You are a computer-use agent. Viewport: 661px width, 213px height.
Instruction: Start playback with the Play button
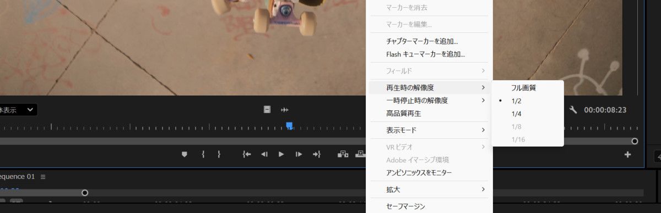(281, 154)
